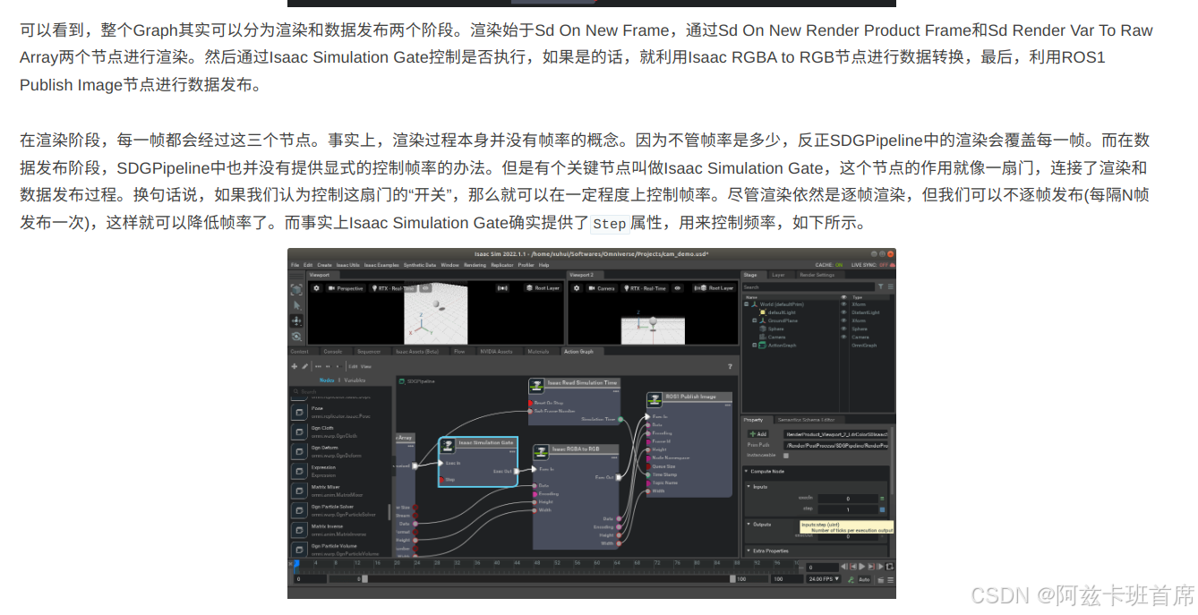Screen dimensions: 1198x615
Task: Click Auto button on timeline
Action: coord(864,580)
